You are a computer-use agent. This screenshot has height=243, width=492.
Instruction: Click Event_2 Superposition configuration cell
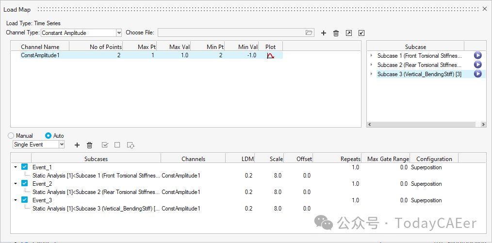pyautogui.click(x=426, y=184)
